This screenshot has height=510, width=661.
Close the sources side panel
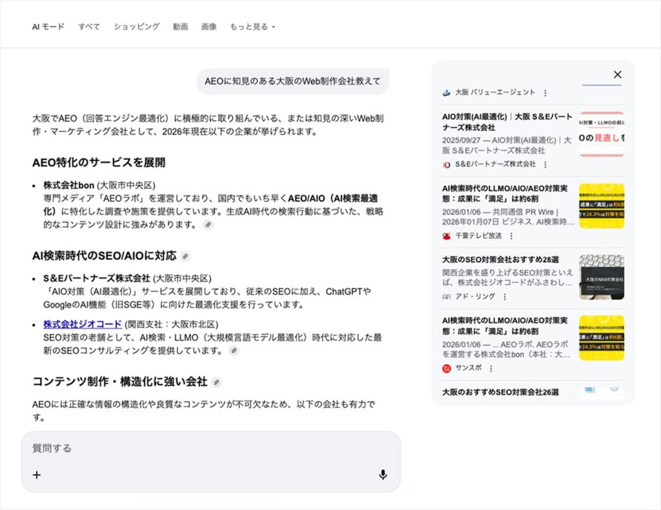pos(617,75)
